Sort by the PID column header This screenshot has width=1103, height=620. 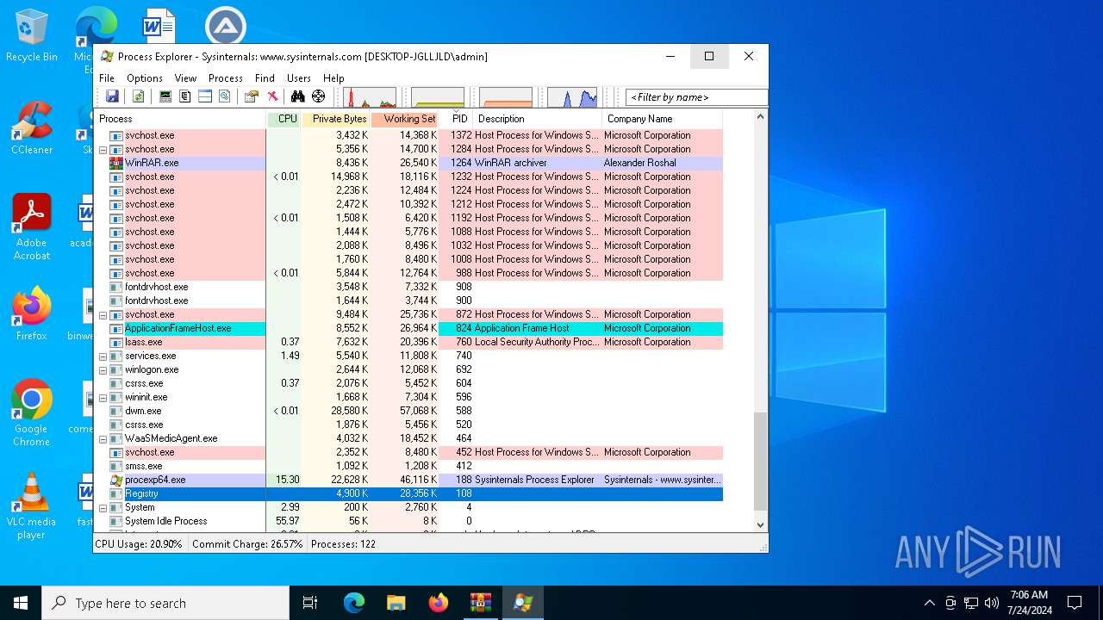[456, 119]
